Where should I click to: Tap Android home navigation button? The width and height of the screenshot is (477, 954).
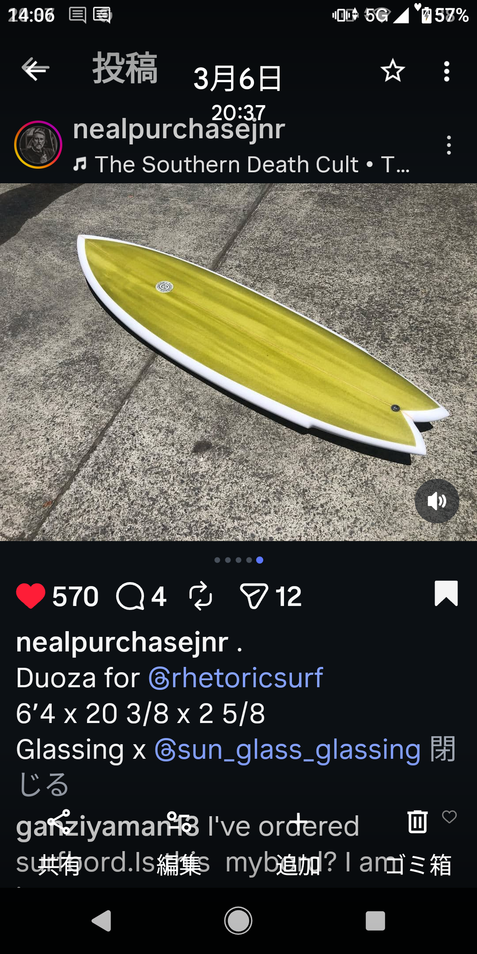(238, 921)
